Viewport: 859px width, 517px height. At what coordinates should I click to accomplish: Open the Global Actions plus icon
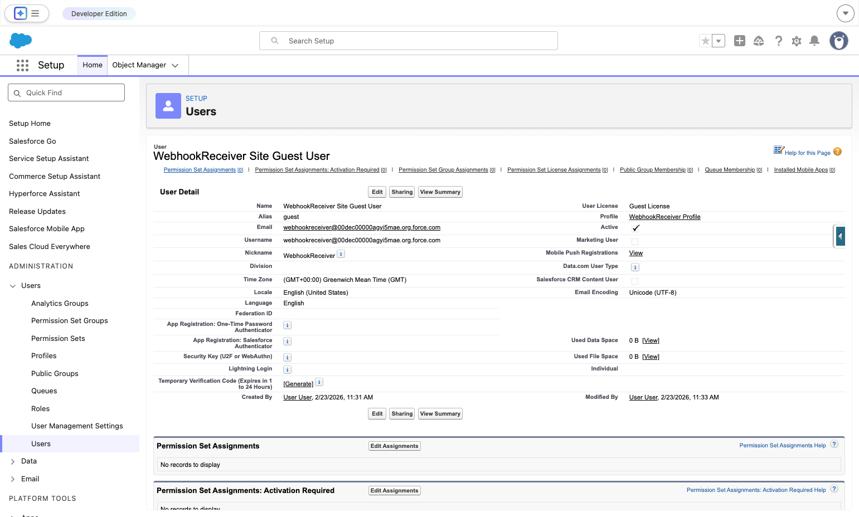pos(740,41)
